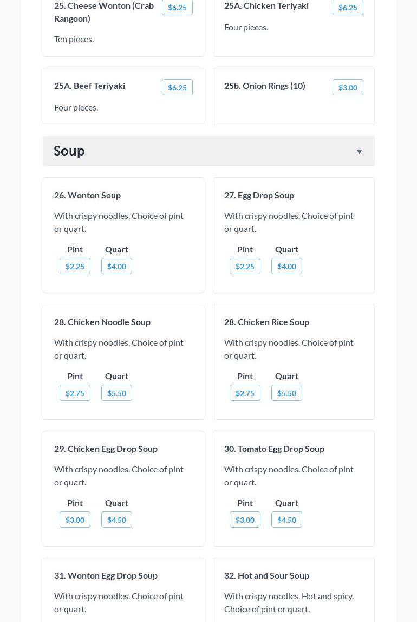Select Beef Teriyaki $6.25 price

click(177, 87)
